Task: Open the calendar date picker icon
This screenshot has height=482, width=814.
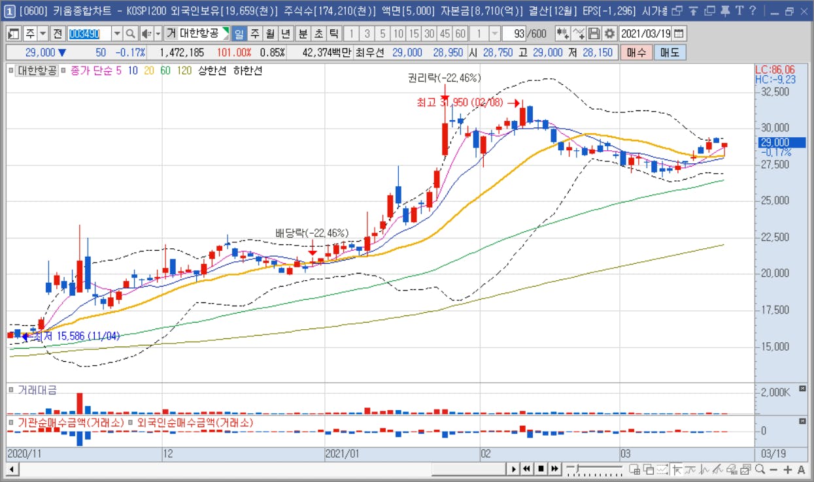Action: pyautogui.click(x=679, y=33)
